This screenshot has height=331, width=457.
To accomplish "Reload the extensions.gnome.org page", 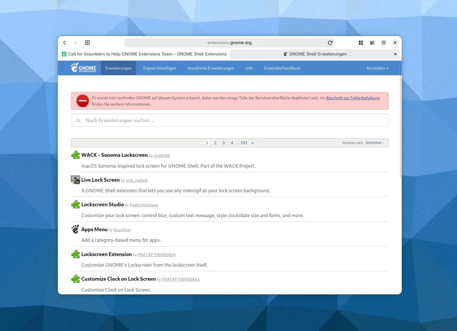I will pyautogui.click(x=330, y=43).
